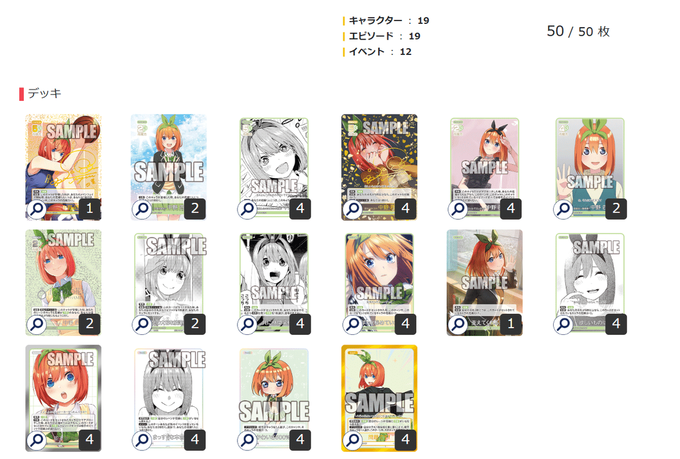Magnify the manga card with こっち text
680x459 pixels.
click(248, 325)
